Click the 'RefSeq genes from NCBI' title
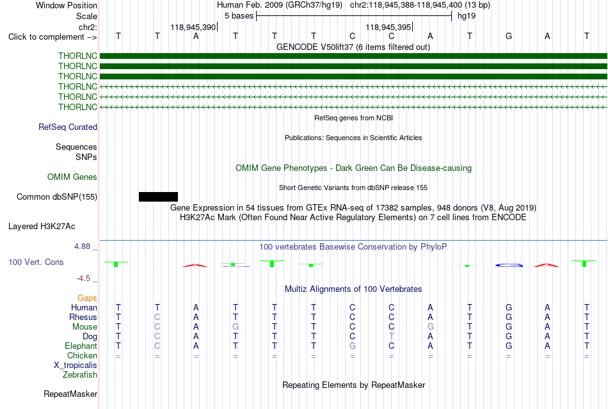 pos(353,118)
